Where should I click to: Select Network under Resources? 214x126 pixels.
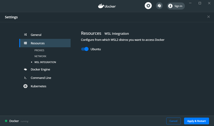click(40, 56)
